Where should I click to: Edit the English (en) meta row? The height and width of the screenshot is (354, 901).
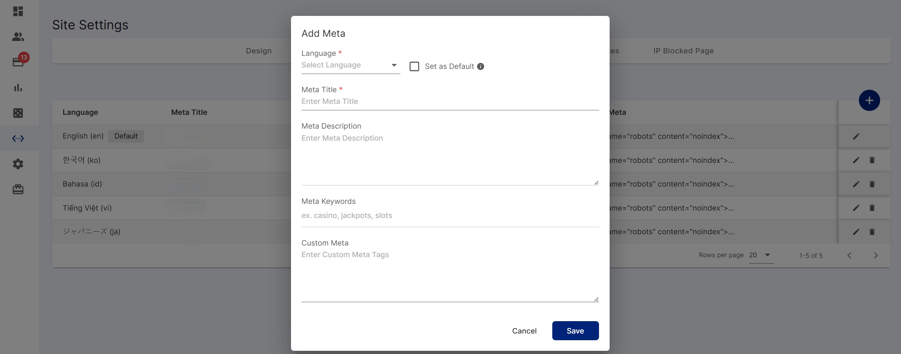856,136
